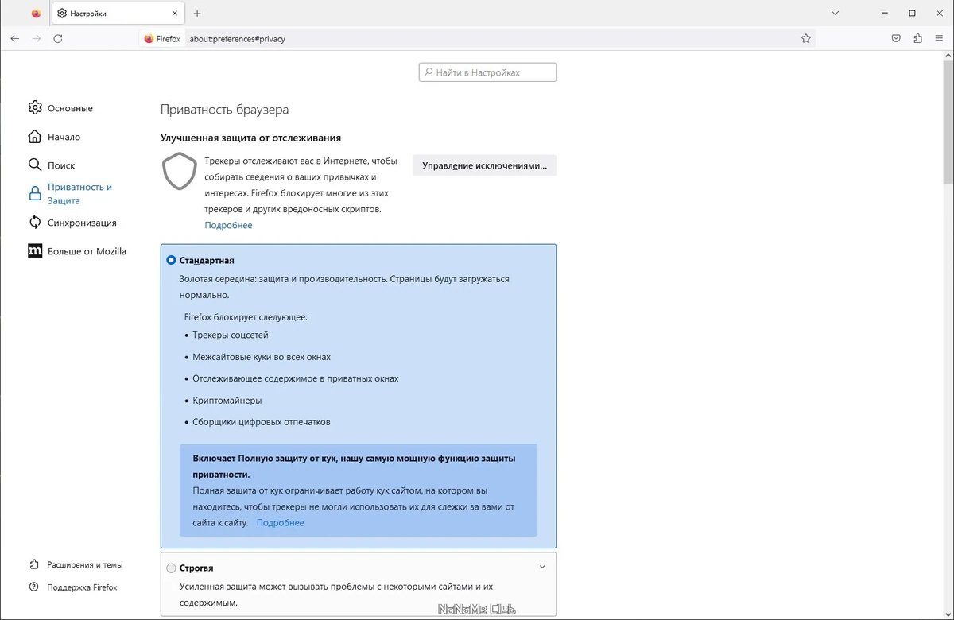Bookmark this page with star icon
This screenshot has width=954, height=620.
click(x=806, y=38)
